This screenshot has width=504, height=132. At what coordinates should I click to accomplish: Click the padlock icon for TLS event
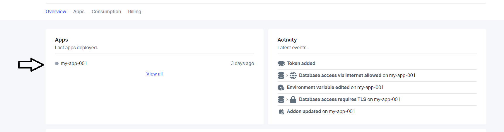[293, 100]
